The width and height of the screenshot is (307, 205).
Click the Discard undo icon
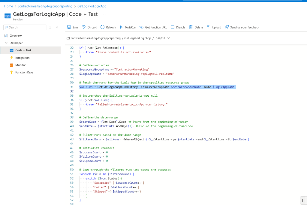pyautogui.click(x=84, y=27)
